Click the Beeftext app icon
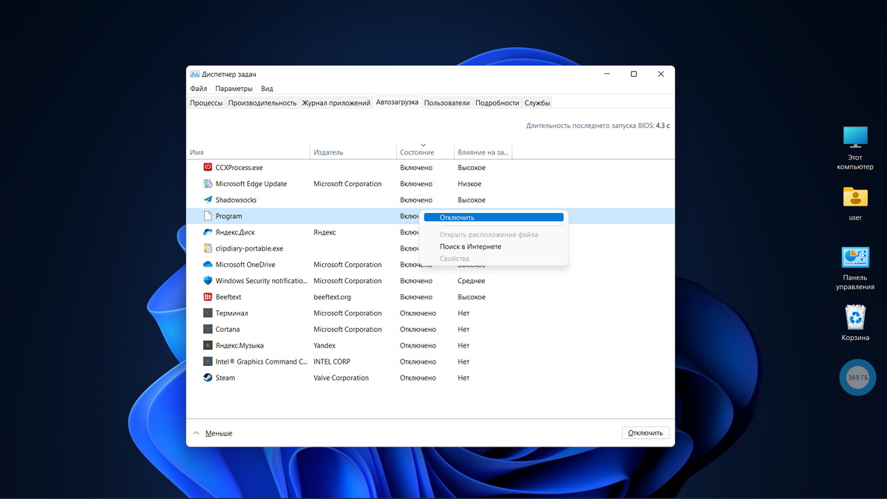 pos(208,297)
